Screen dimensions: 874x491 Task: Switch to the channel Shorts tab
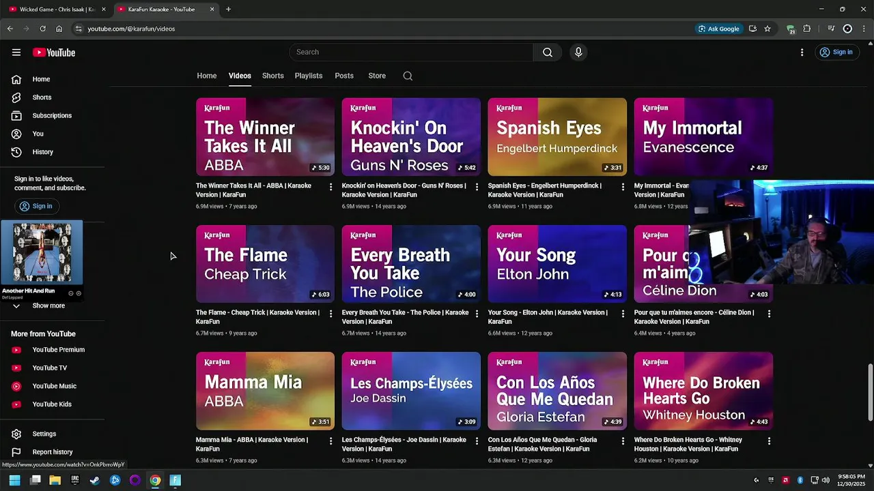272,76
